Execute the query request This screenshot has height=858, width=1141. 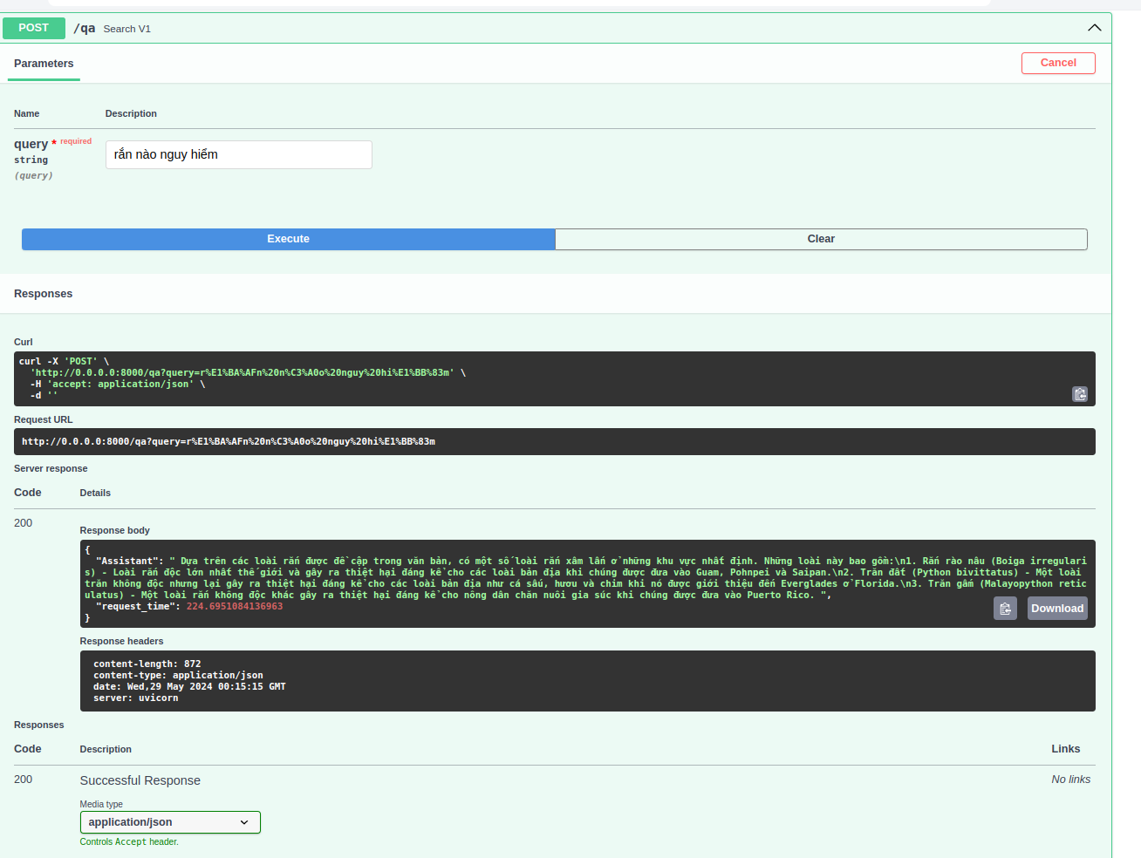[288, 239]
